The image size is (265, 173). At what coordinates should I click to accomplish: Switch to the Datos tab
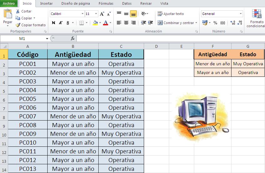coord(127,3)
